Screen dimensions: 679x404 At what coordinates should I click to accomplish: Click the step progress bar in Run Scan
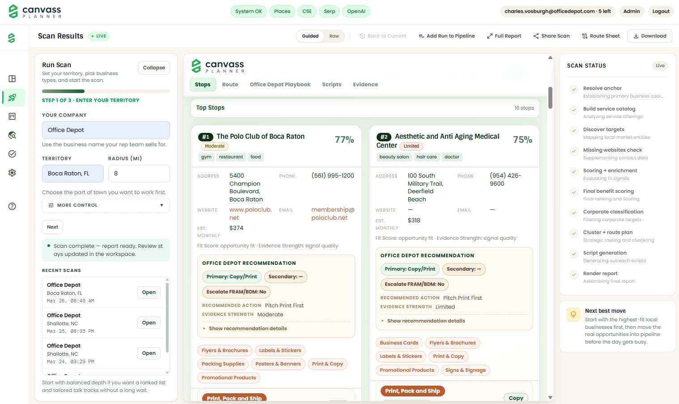pyautogui.click(x=106, y=91)
